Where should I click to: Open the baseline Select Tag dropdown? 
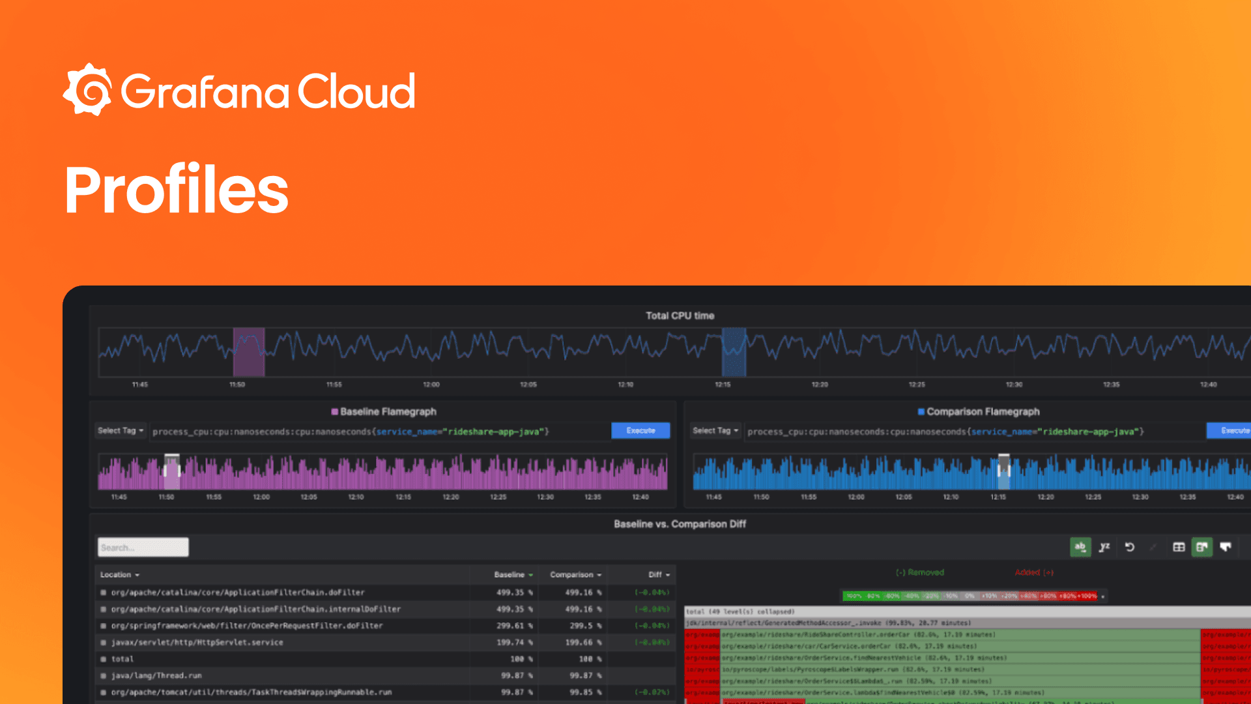click(121, 431)
